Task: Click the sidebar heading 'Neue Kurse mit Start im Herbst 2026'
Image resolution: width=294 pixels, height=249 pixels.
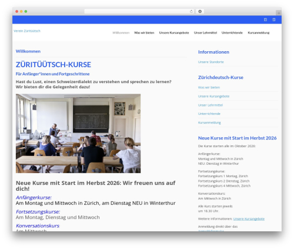Action: 237,138
